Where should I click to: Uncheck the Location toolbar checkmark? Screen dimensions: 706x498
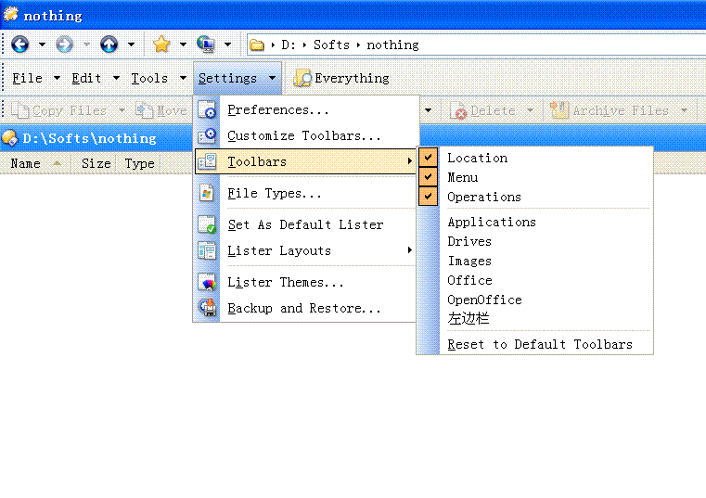[428, 157]
